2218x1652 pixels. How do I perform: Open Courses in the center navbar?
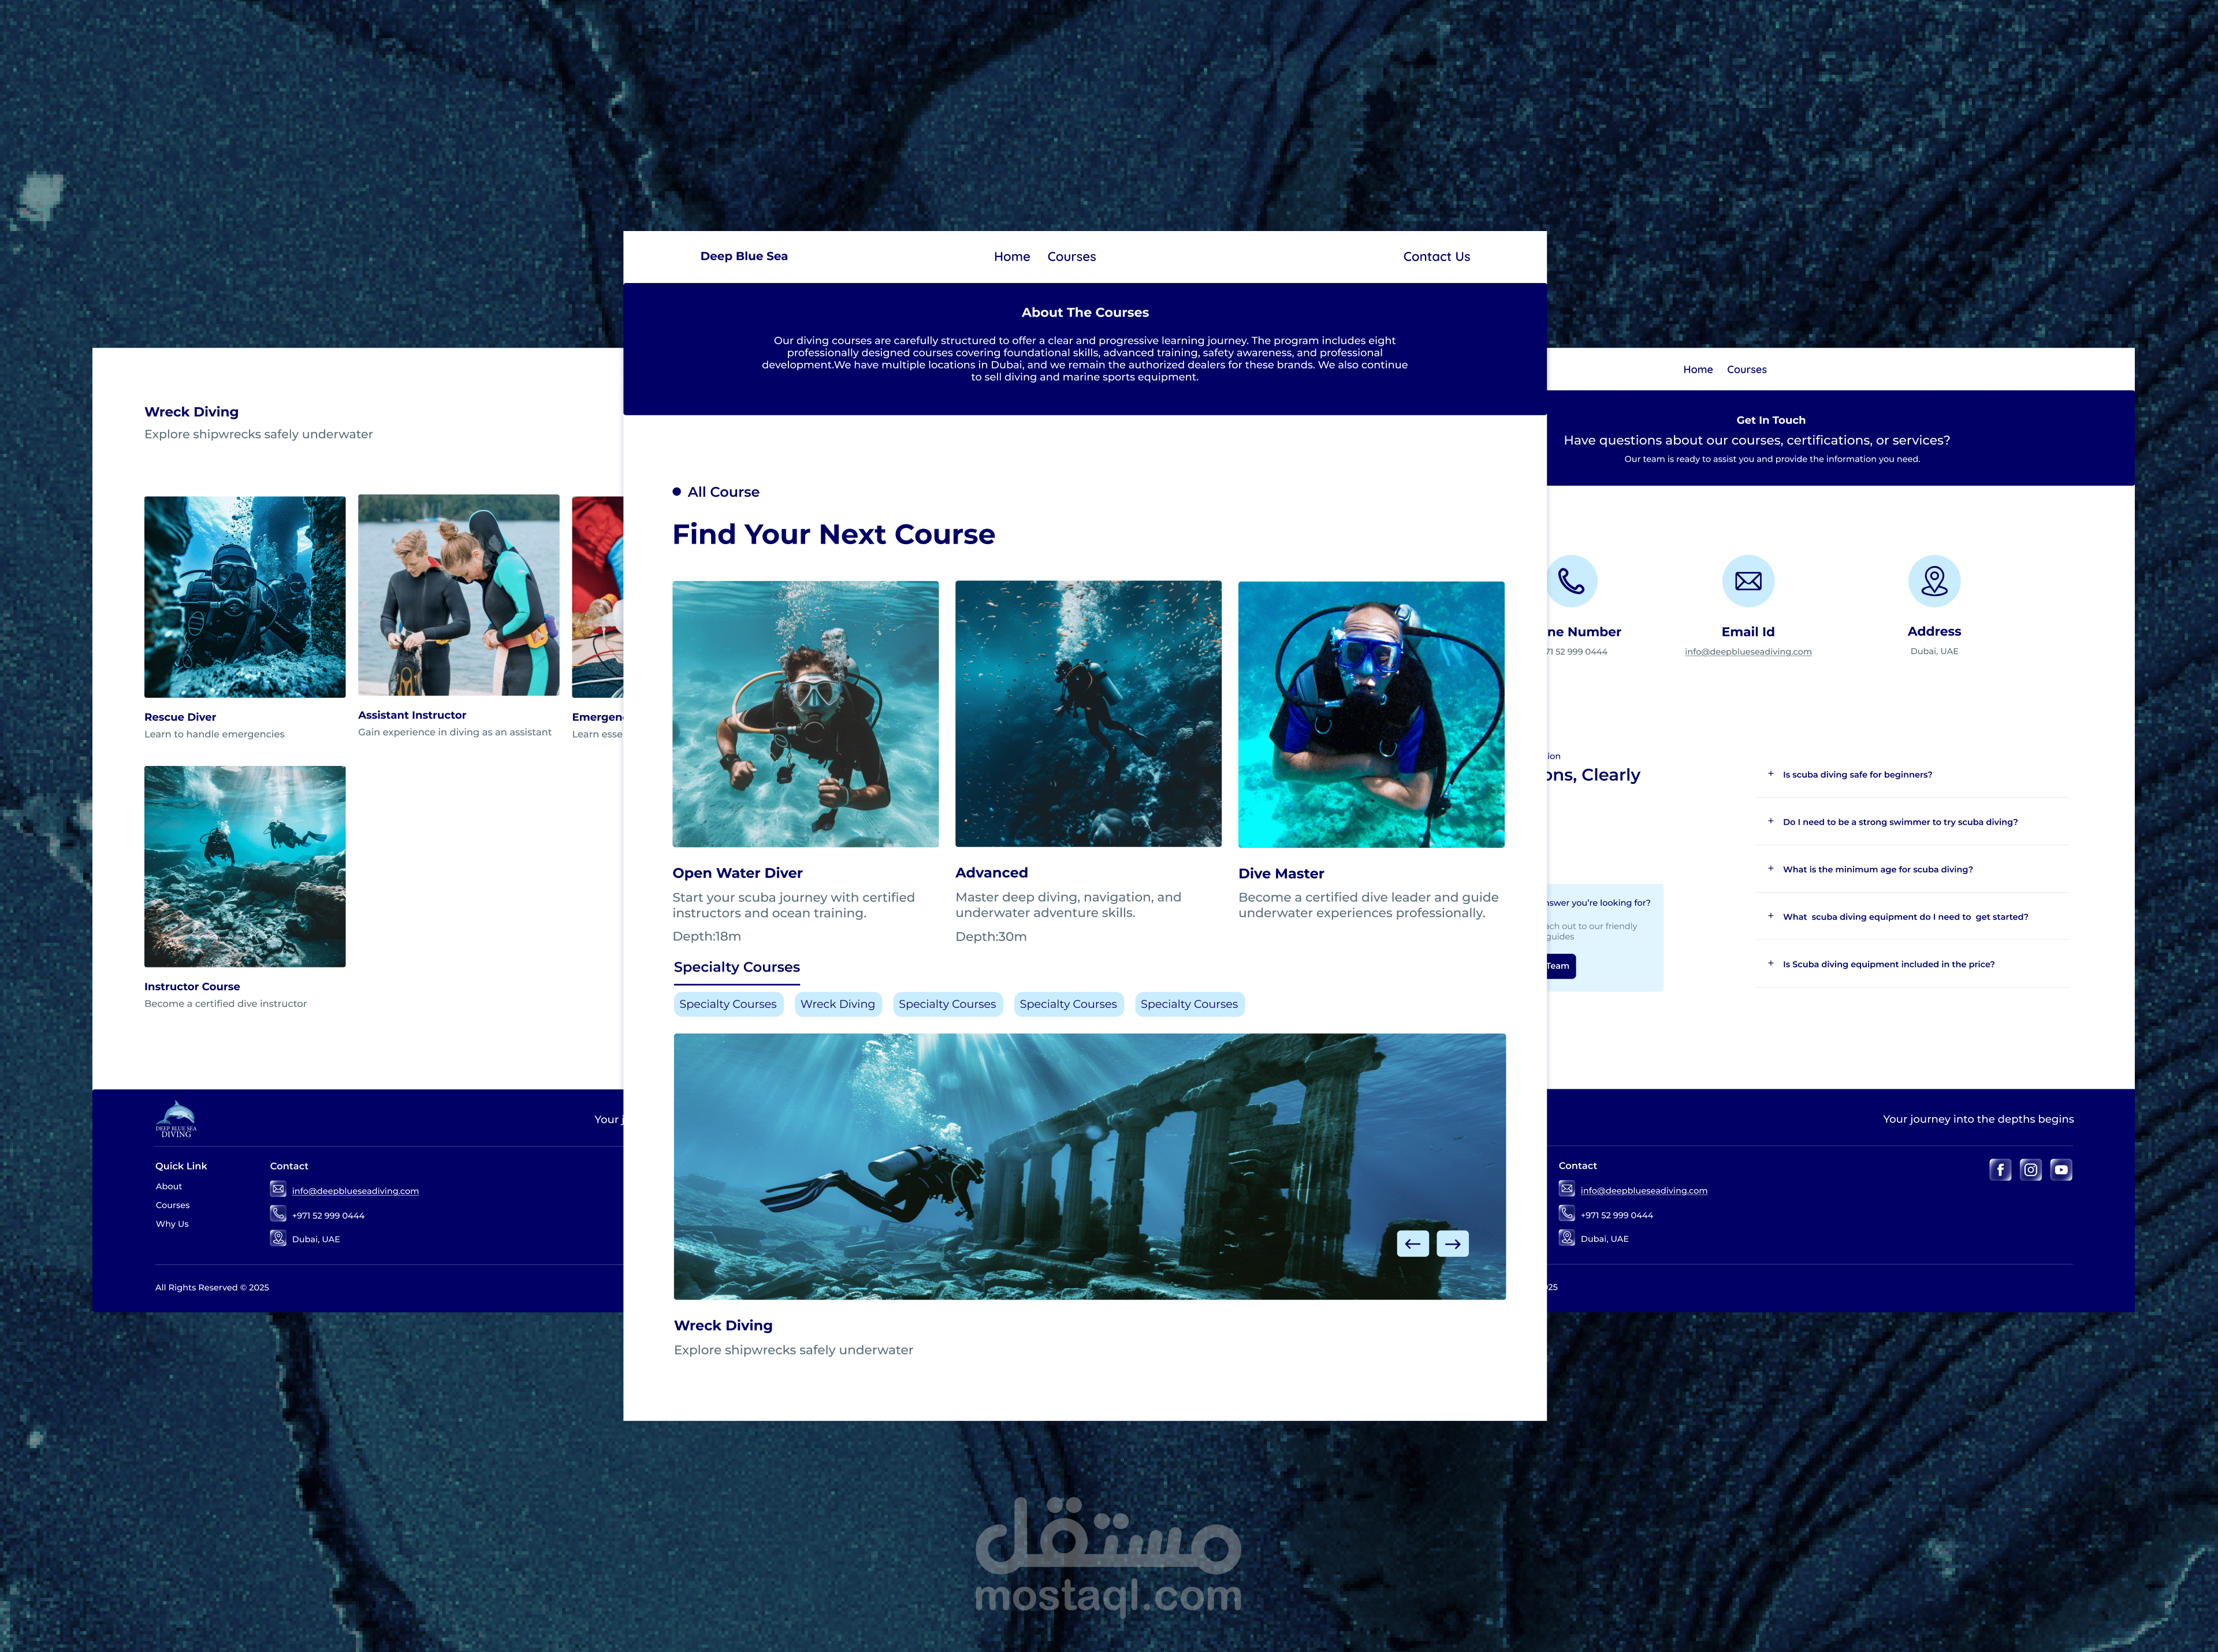point(1071,257)
